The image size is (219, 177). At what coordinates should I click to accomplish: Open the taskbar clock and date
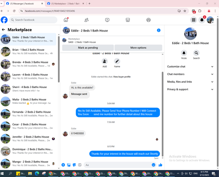(x=204, y=173)
